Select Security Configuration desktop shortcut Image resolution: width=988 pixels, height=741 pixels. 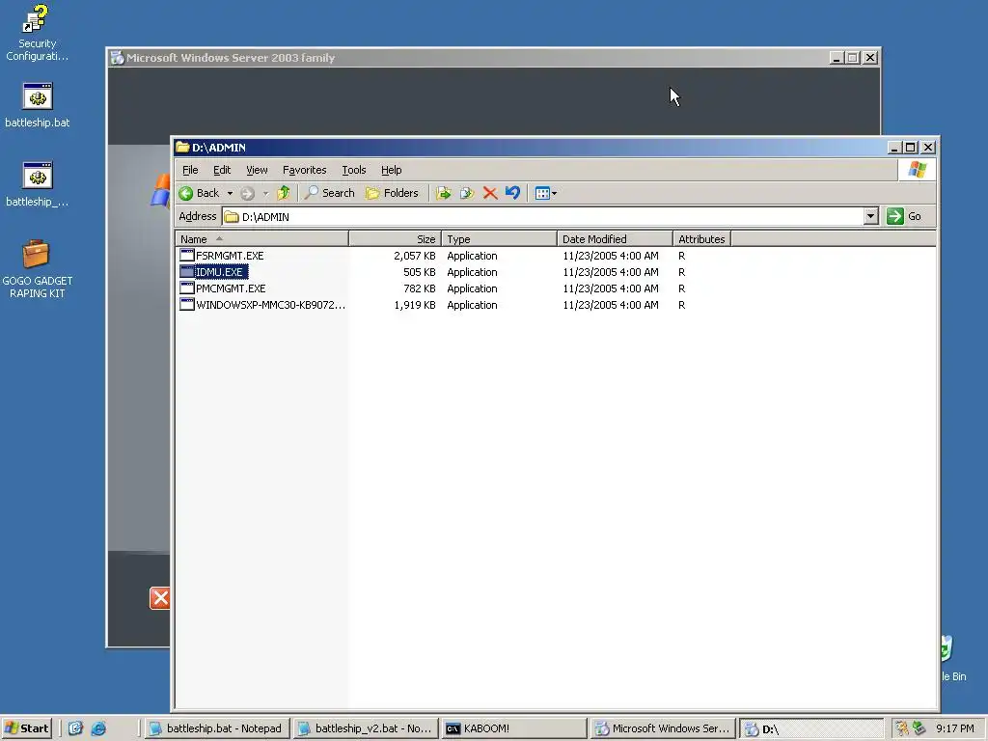(x=38, y=33)
